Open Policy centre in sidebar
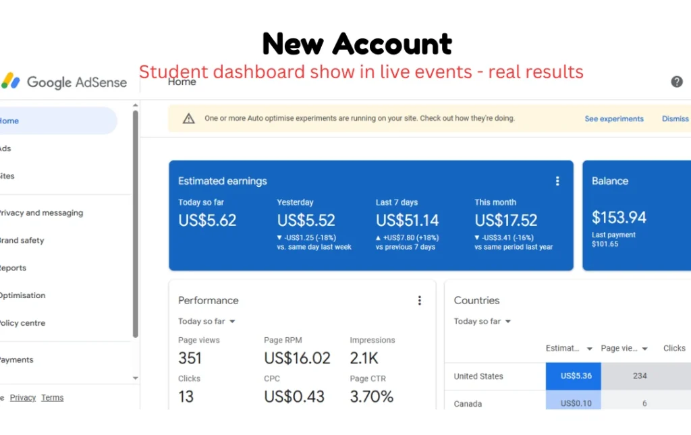The image size is (691, 435). pos(22,323)
